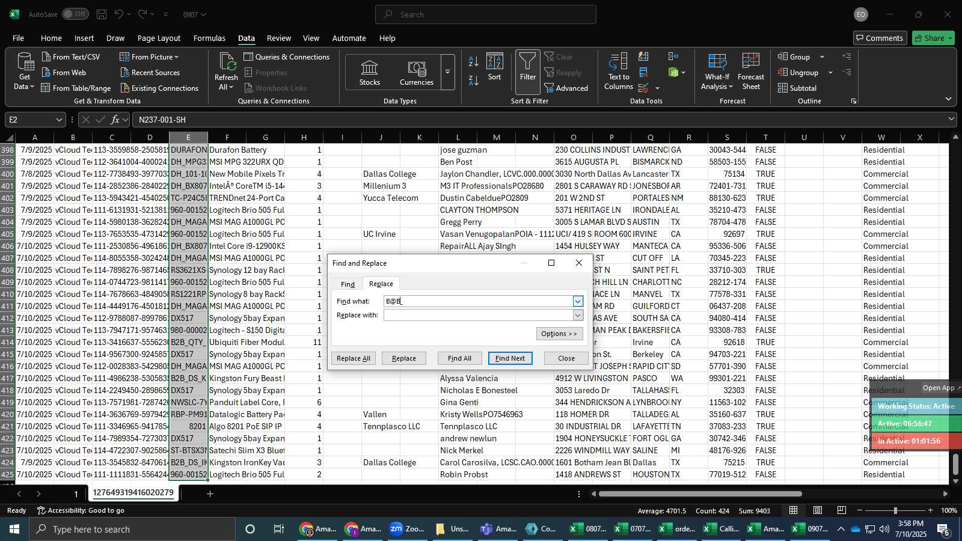Expand the Group dropdown arrow
962x541 pixels.
coord(822,57)
